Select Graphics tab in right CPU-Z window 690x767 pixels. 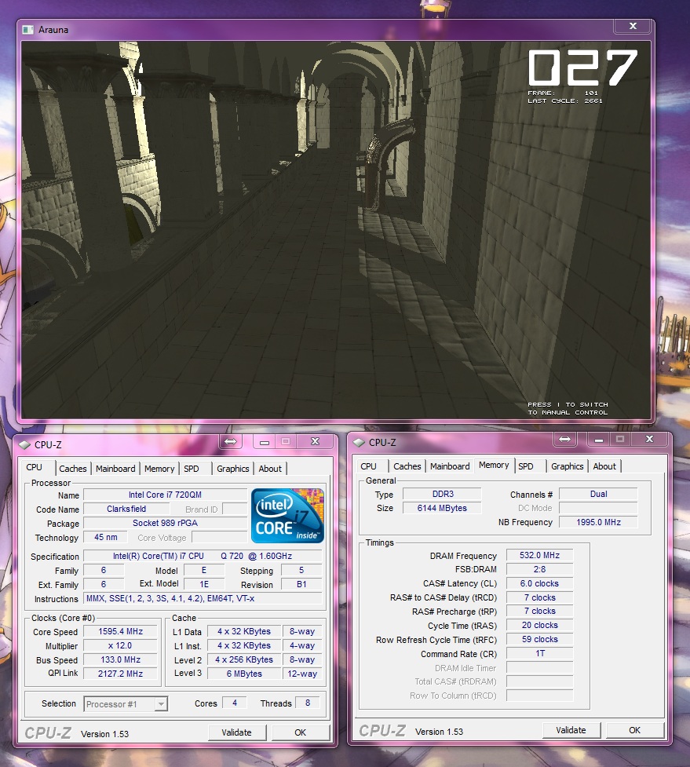pyautogui.click(x=567, y=466)
